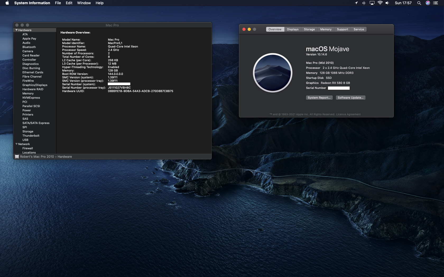The width and height of the screenshot is (444, 277).
Task: Select Printers in the sidebar
Action: coord(28,114)
